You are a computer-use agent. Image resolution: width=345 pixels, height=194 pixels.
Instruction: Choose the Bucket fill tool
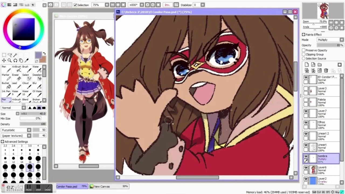[6, 85]
